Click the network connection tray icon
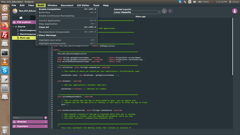Viewport: 240px width, 135px height. [185, 2]
